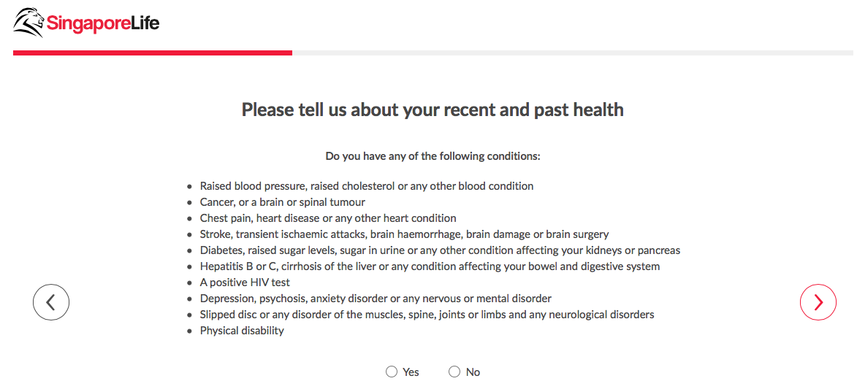Click the 'Do you have any' question text

coord(433,156)
